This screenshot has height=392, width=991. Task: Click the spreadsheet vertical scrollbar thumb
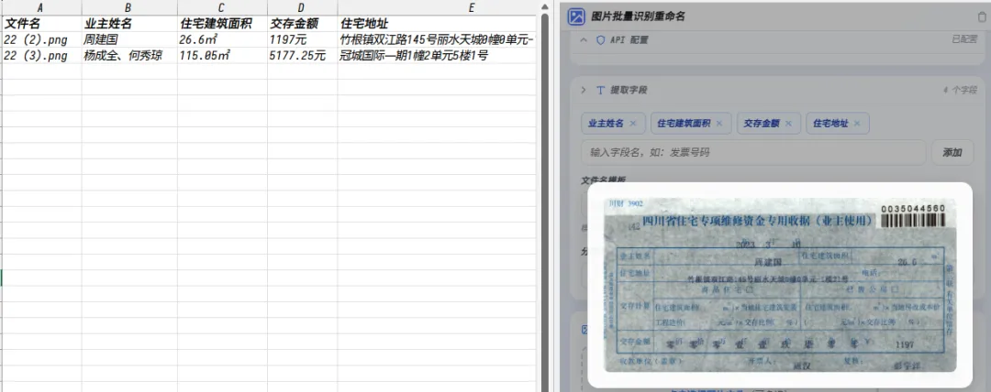[545, 201]
